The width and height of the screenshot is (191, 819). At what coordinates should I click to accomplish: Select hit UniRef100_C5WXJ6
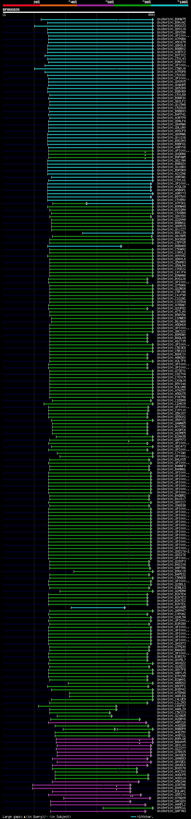coord(171,69)
